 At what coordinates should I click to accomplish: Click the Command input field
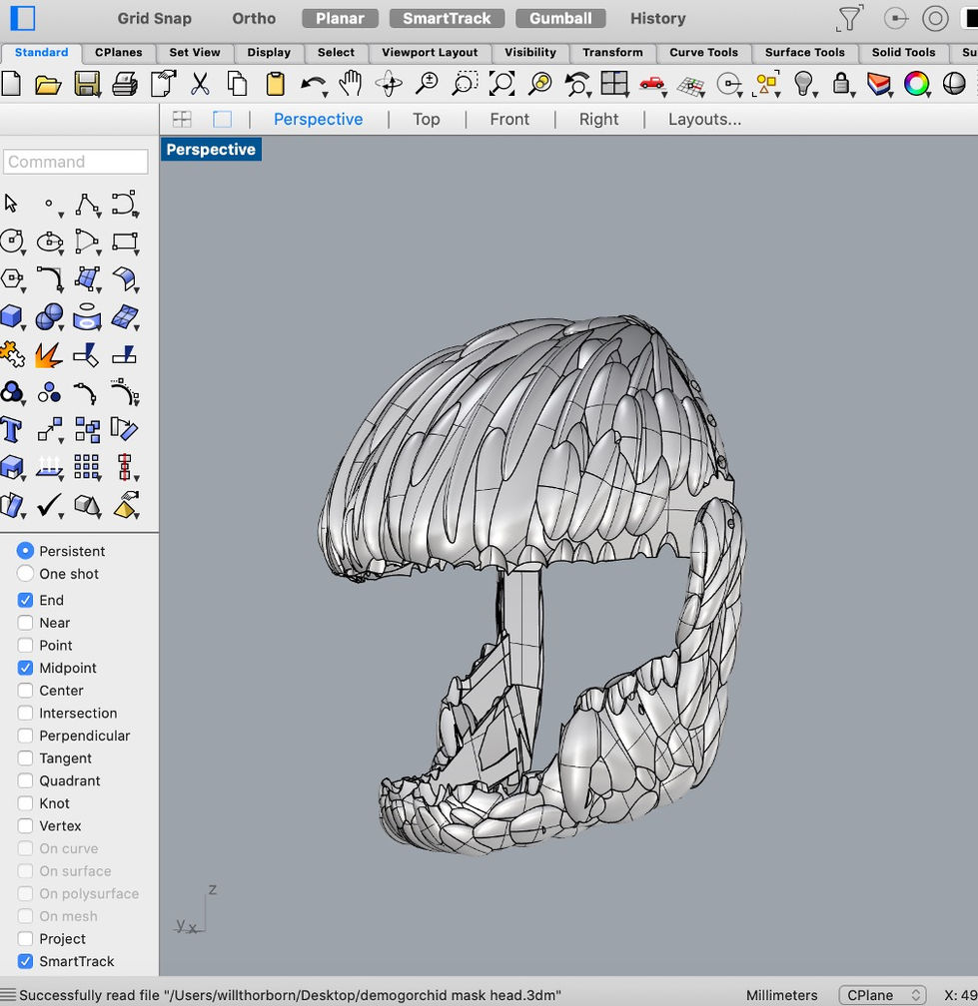(76, 162)
